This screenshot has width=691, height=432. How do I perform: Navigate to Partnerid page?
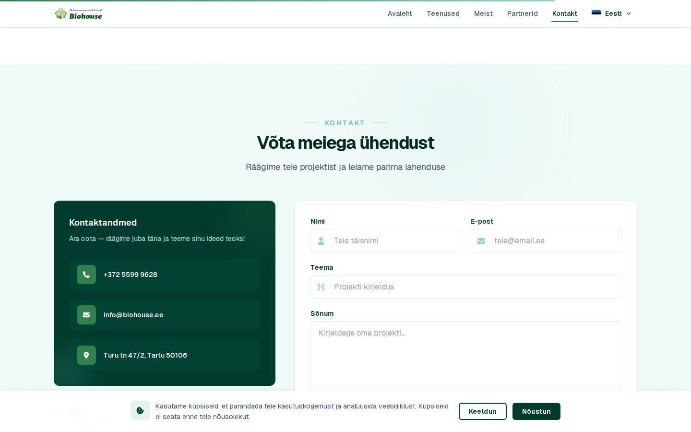[x=522, y=13]
